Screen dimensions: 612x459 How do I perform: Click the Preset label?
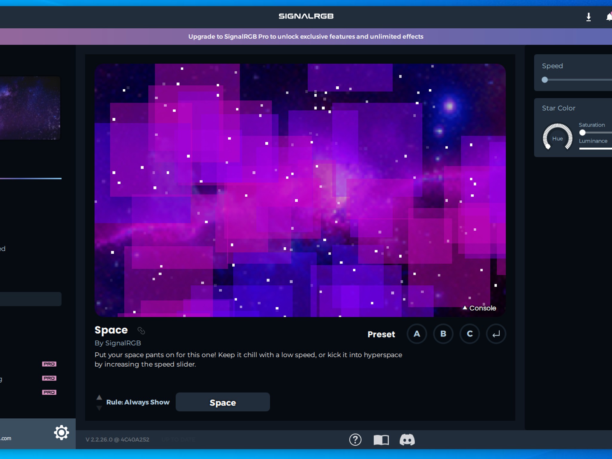[381, 334]
